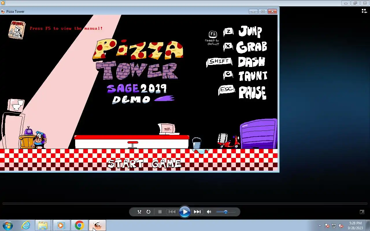The width and height of the screenshot is (370, 231).
Task: Click the system volume tray icon
Action: click(341, 226)
